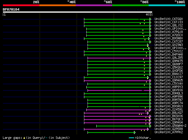The image size is (188, 140).
Task: Open the UniRef100_O24591 hit label
Action: pos(169,110)
